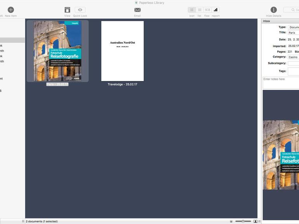
Task: Select the Paris document thumbnail
Action: [57, 51]
